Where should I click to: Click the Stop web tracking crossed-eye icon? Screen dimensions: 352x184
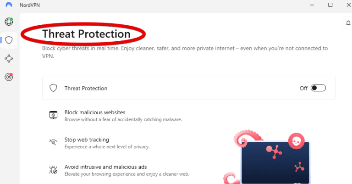(53, 143)
